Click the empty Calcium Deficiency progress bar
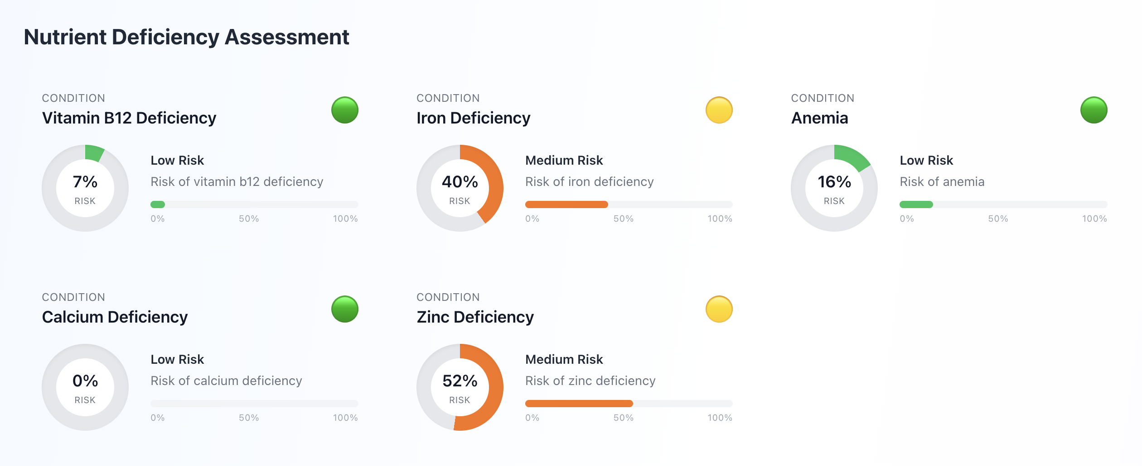Viewport: 1142px width, 466px height. pyautogui.click(x=254, y=404)
